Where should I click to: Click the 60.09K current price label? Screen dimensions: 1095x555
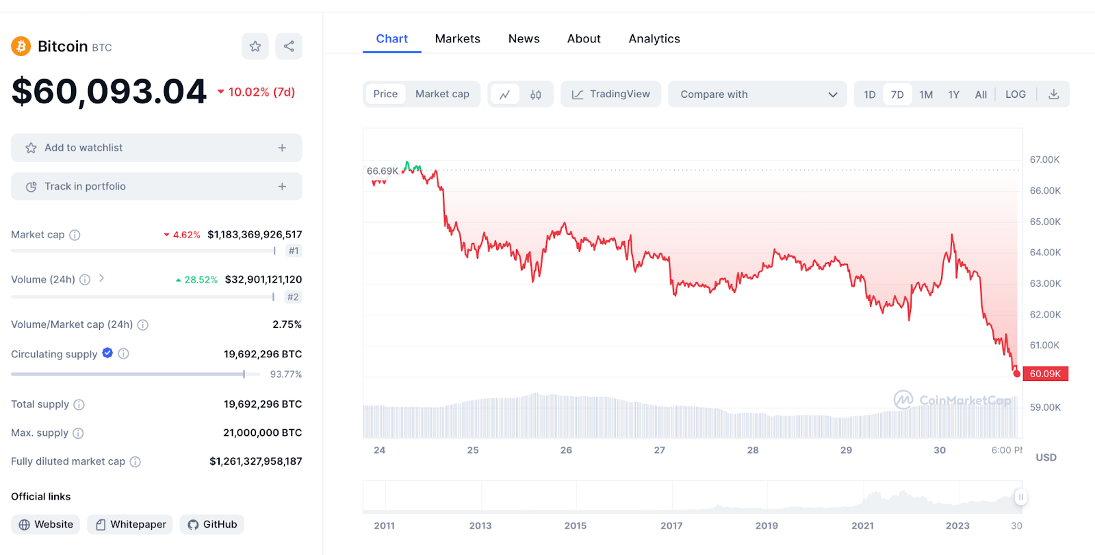click(1045, 374)
